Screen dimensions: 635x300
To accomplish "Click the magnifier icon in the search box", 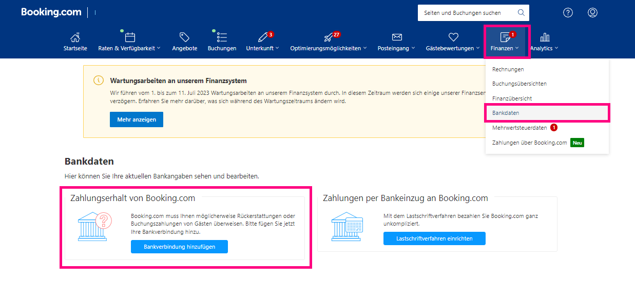I will pyautogui.click(x=521, y=13).
